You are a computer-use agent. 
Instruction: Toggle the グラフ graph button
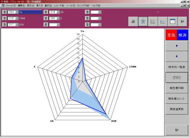click(177, 78)
